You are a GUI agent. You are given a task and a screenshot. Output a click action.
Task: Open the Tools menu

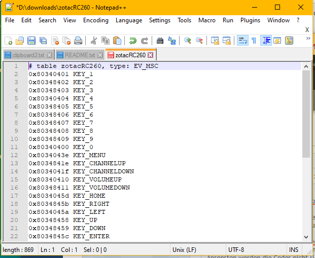[184, 20]
